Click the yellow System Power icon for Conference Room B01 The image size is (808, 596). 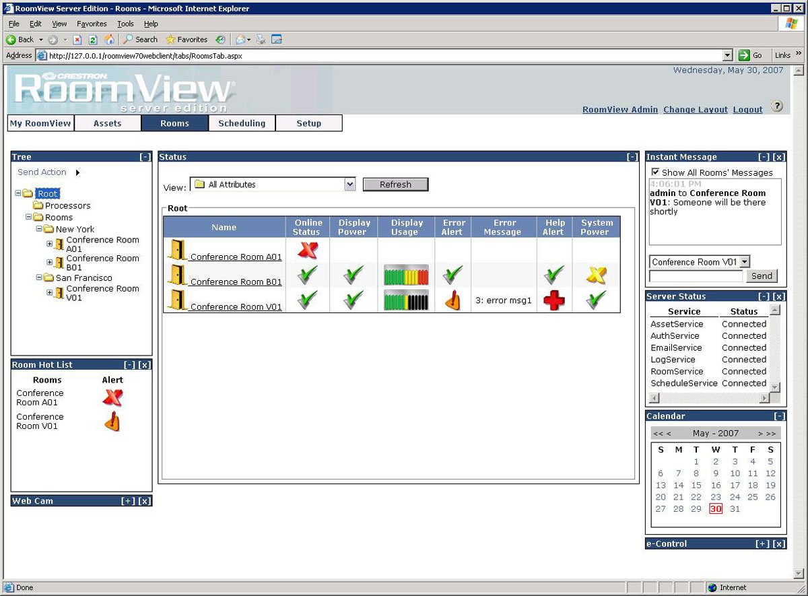(595, 274)
